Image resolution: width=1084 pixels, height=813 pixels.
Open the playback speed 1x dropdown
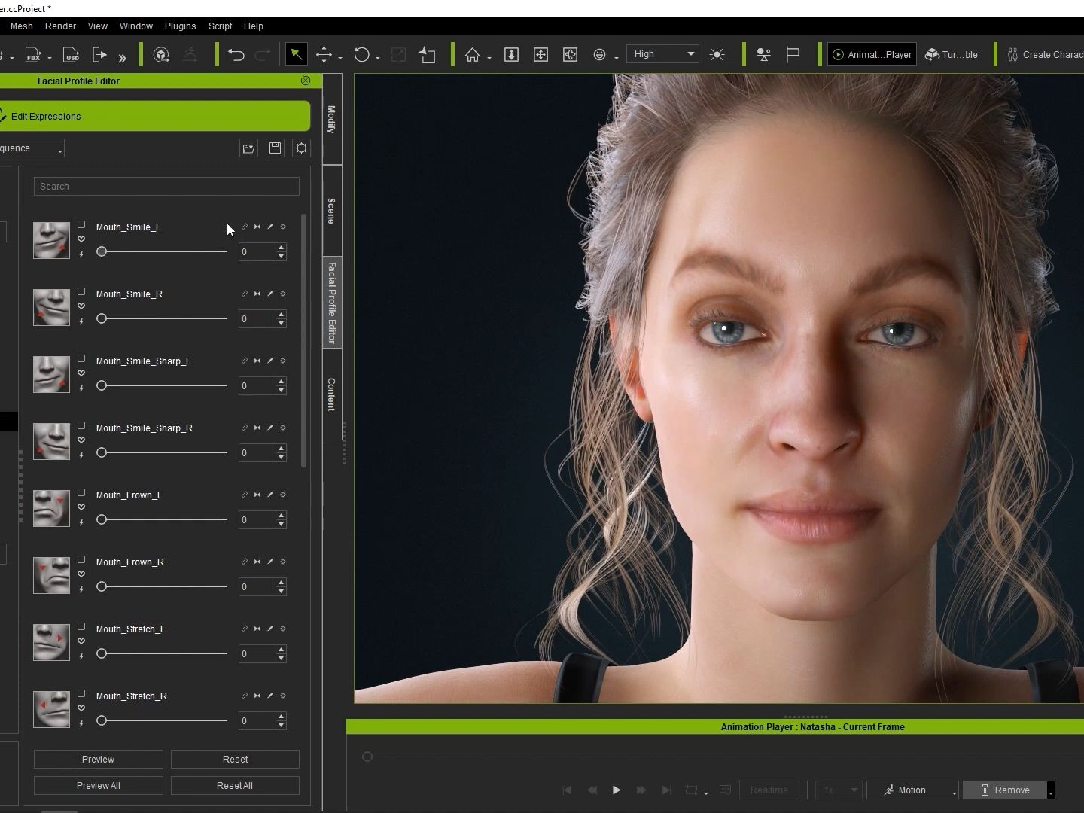(838, 790)
